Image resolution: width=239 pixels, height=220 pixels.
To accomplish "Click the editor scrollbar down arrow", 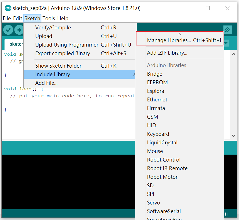I will (233, 135).
